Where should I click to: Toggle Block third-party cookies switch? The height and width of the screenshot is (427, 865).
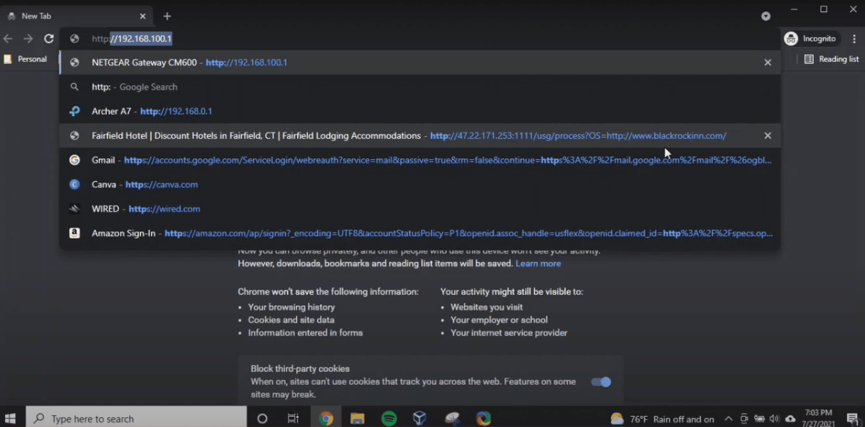tap(601, 382)
